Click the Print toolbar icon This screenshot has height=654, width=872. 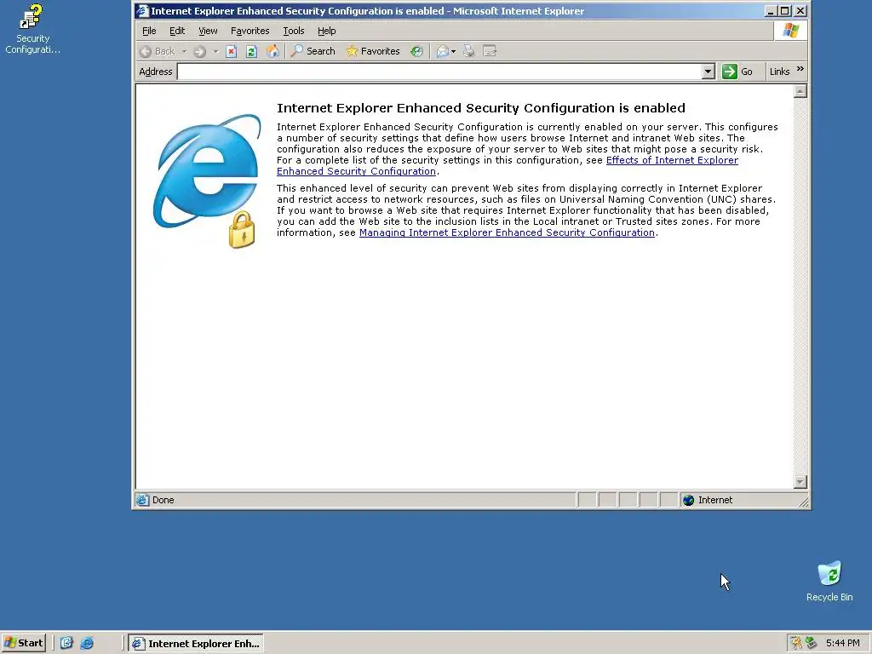point(469,51)
